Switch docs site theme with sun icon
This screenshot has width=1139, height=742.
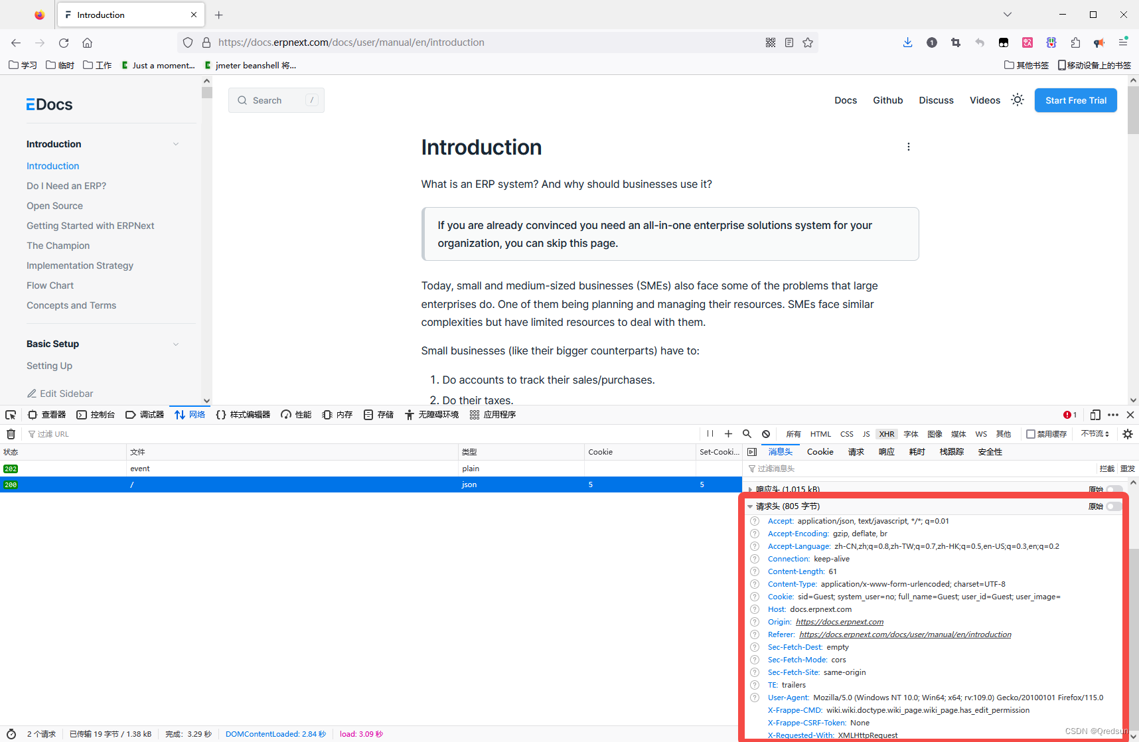click(1018, 100)
